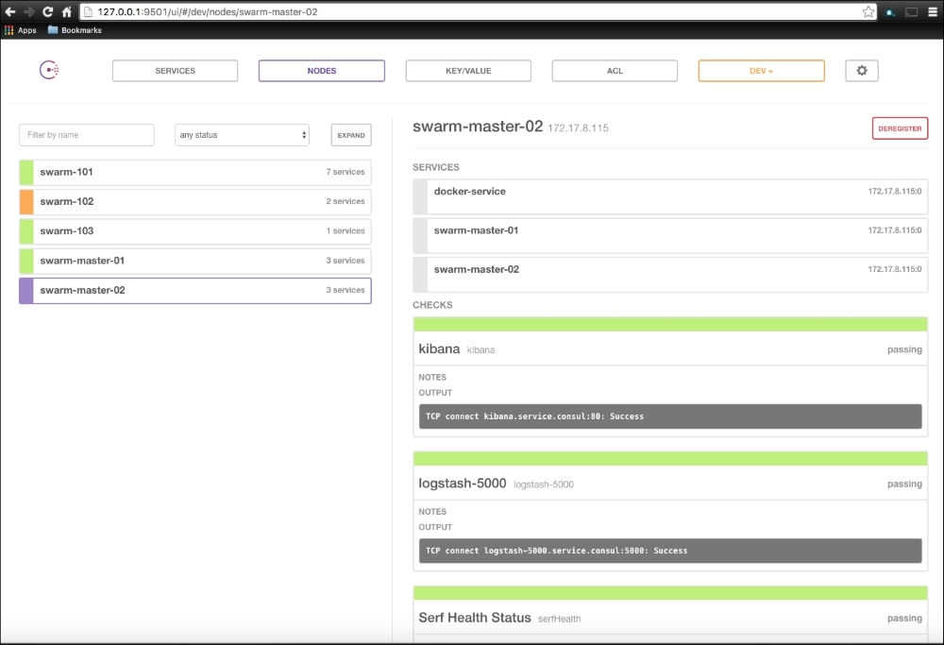Open settings with the gear icon
This screenshot has height=645, width=944.
(861, 71)
